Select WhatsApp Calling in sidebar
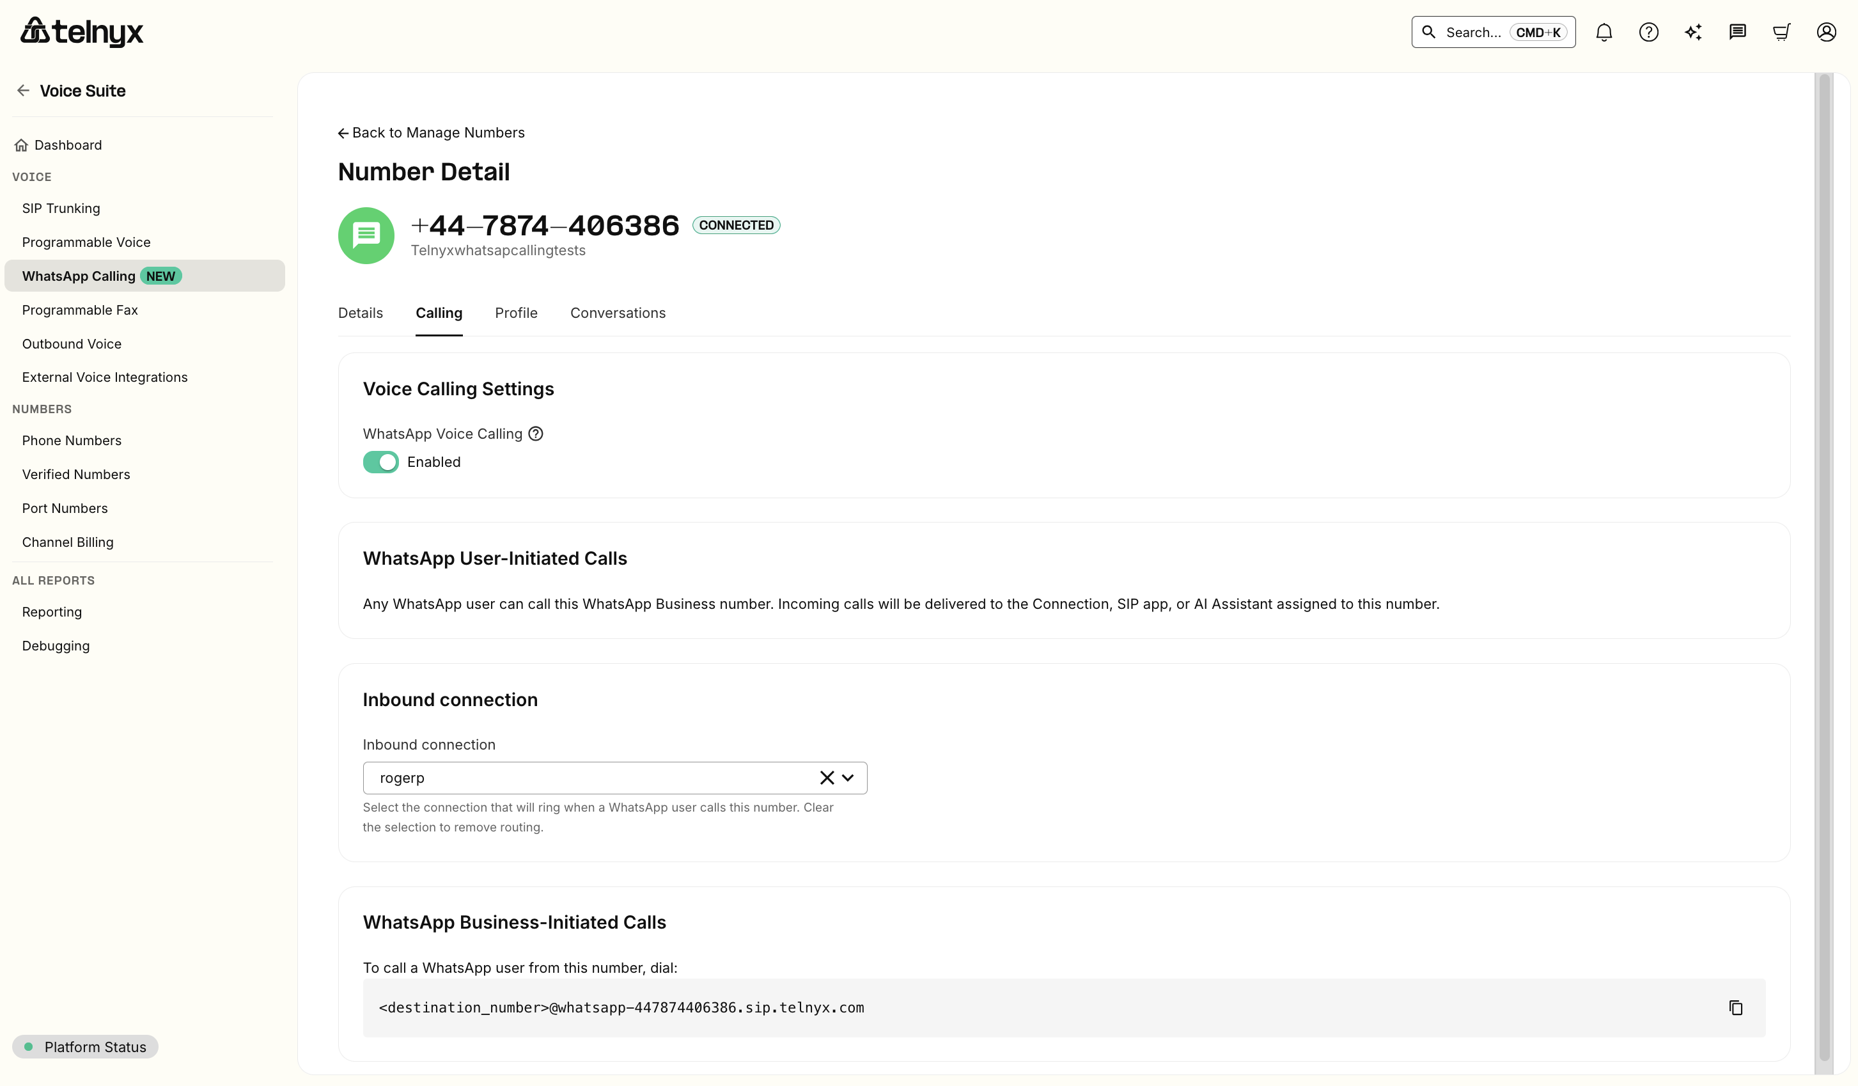The image size is (1858, 1086). pos(144,276)
